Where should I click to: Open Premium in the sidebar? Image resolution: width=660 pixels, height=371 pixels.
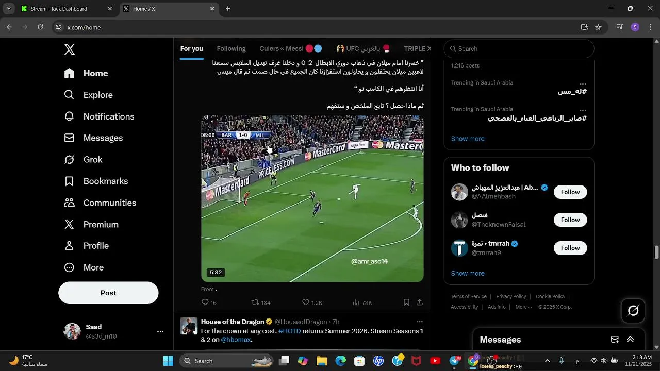(91, 225)
